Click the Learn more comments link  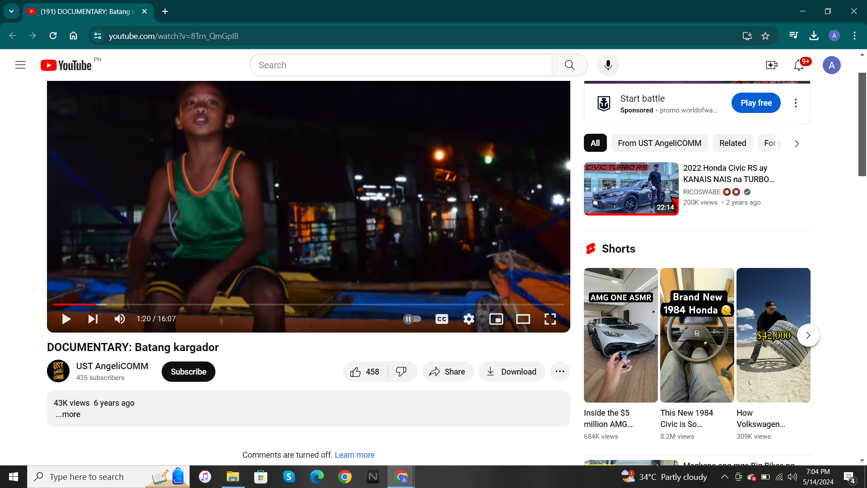pyautogui.click(x=354, y=455)
